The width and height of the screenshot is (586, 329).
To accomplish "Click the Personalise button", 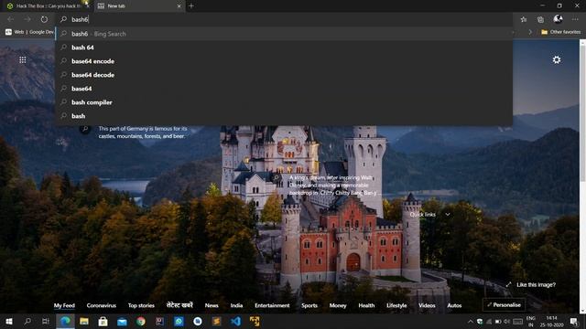I will point(504,304).
